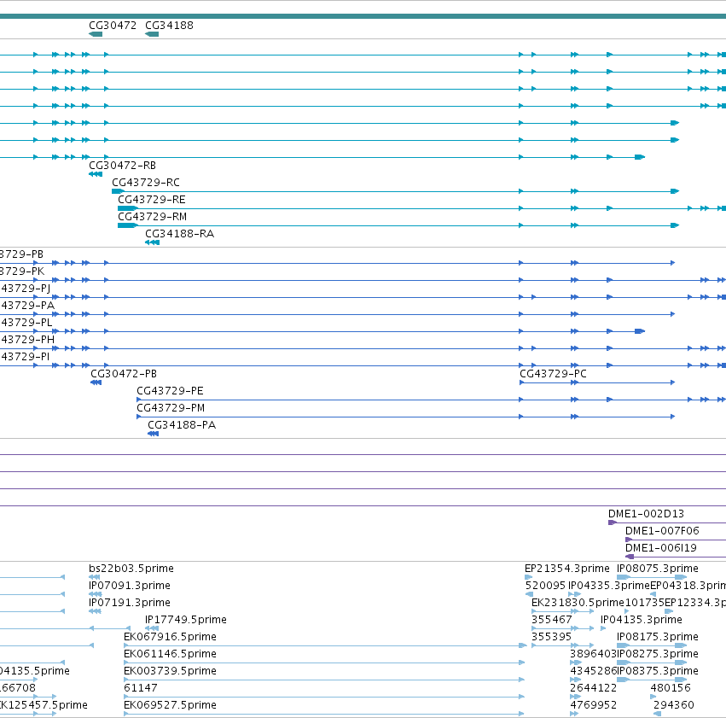Screen dimensions: 726x718
Task: Click the CG34188-RA transcript glyph
Action: 153,242
